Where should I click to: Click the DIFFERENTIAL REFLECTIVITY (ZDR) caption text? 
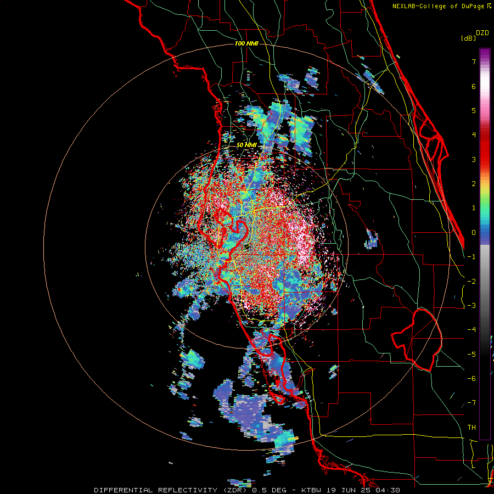[x=171, y=490]
